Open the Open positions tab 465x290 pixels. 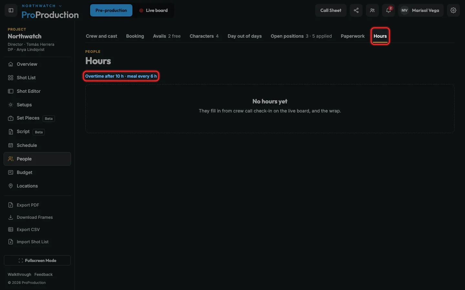(x=301, y=36)
